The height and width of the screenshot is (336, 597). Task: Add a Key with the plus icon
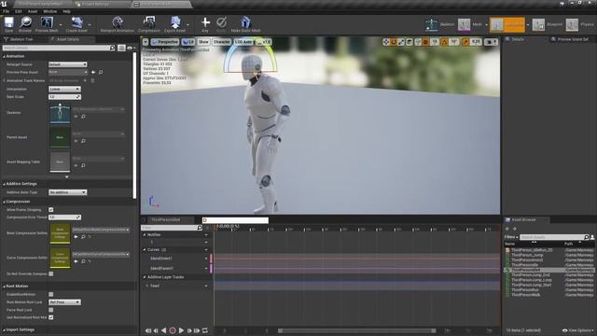(205, 24)
